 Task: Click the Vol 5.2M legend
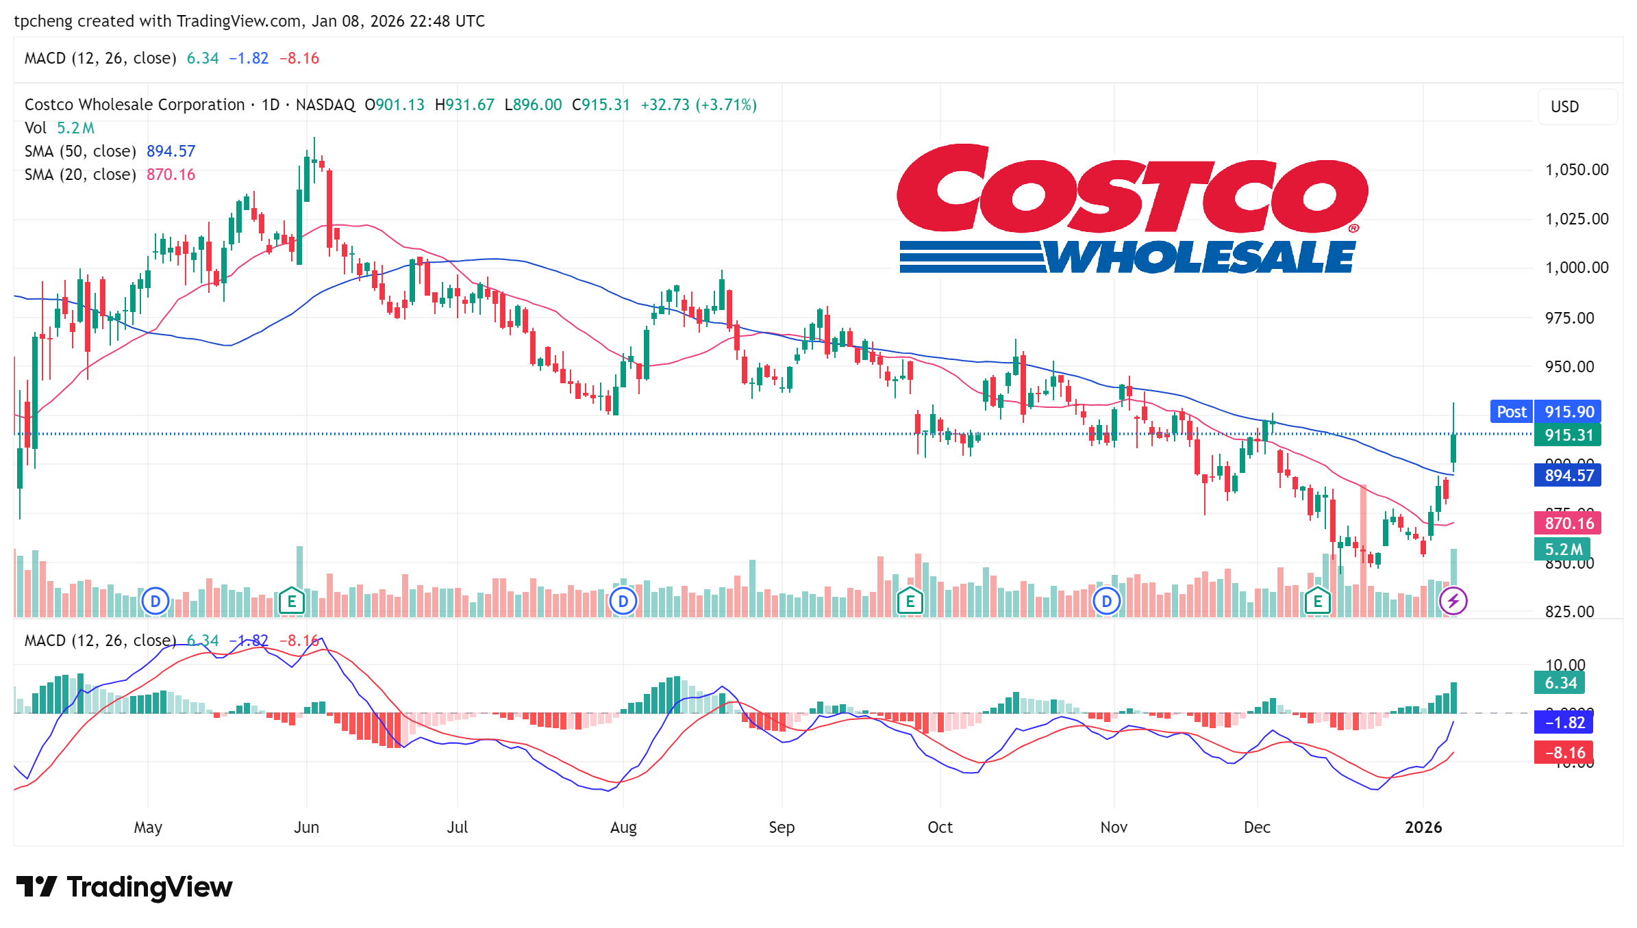point(59,128)
